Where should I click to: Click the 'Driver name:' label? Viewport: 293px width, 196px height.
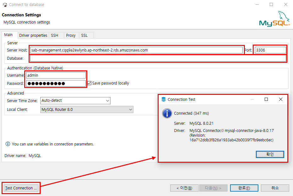click(x=15, y=156)
